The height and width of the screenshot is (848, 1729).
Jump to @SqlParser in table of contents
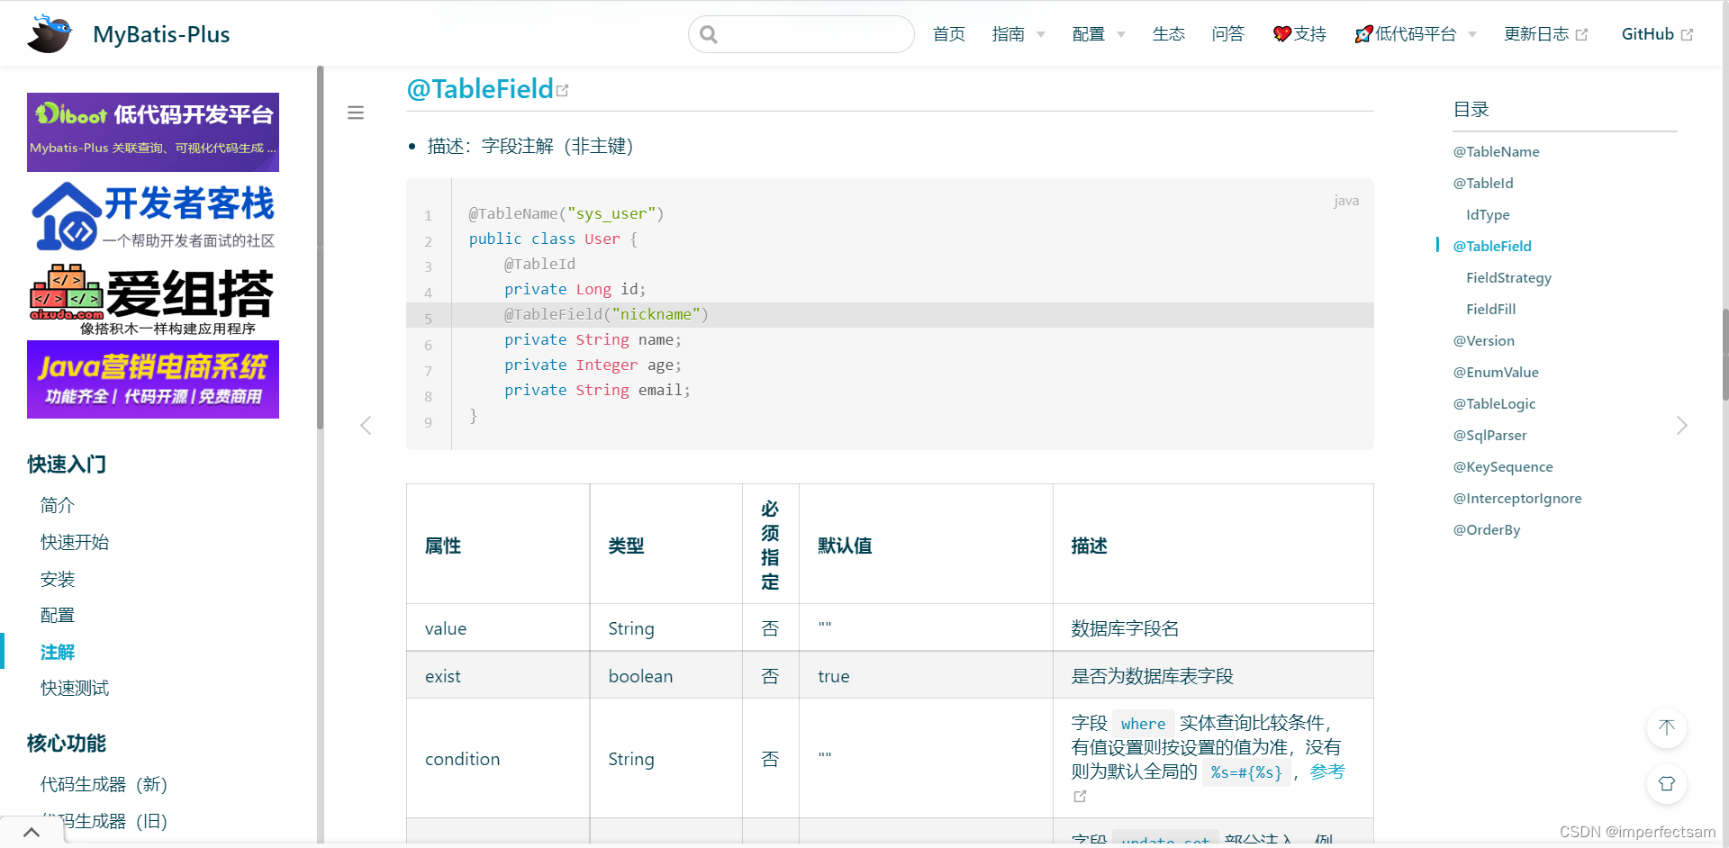coord(1489,435)
